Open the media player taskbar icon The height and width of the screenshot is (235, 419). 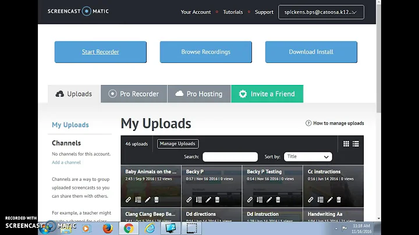point(86,229)
